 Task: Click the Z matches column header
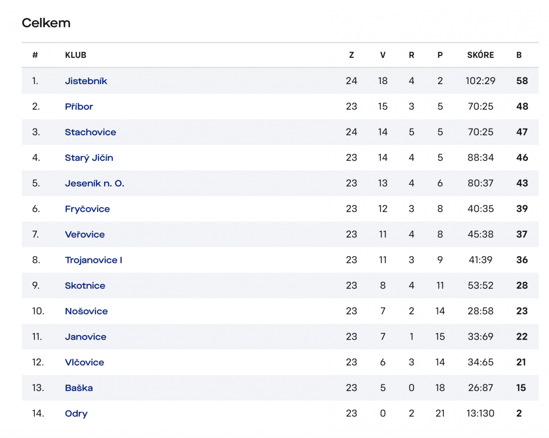tap(351, 55)
